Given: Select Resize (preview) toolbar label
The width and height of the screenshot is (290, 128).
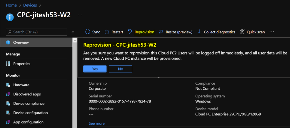Looking at the screenshot, I should 179,32.
